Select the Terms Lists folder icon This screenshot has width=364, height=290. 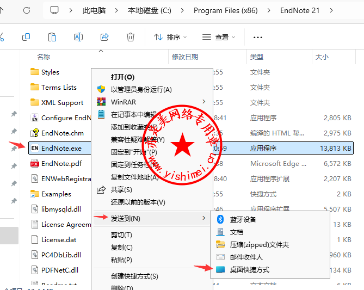pos(35,87)
